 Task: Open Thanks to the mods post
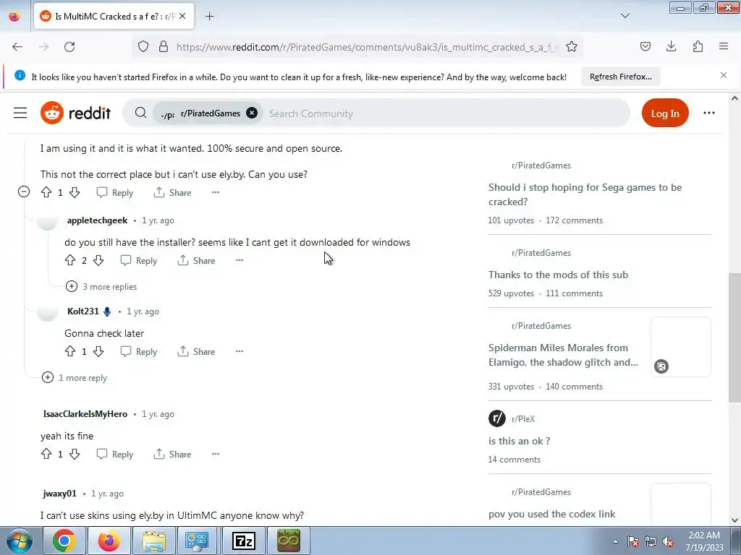(x=558, y=275)
